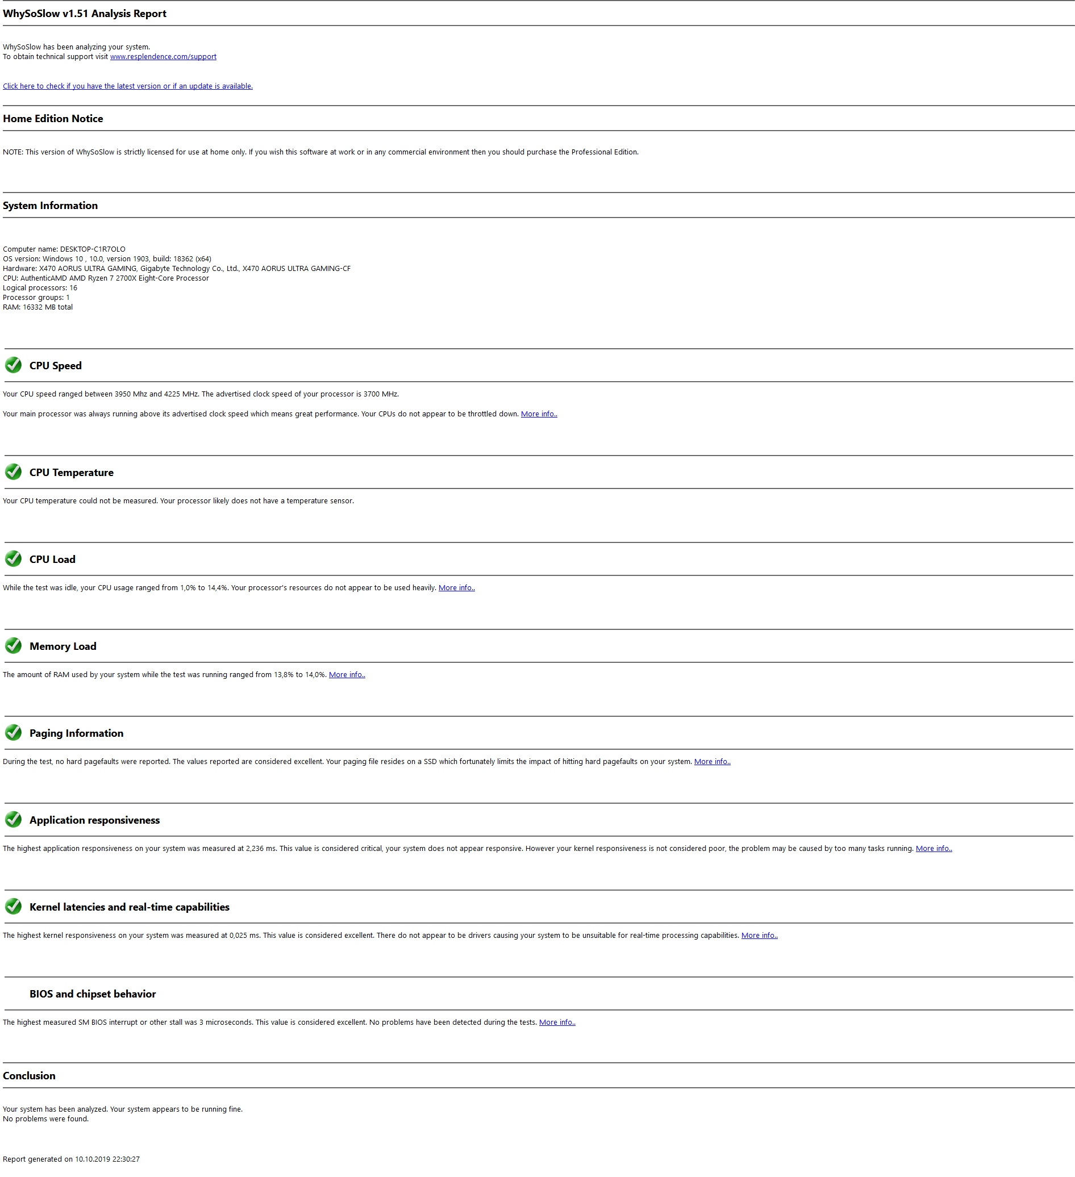Click the Hardware: X470 AORUS ULTRA GAMING line
Viewport: 1075px width, 1177px height.
tap(177, 269)
